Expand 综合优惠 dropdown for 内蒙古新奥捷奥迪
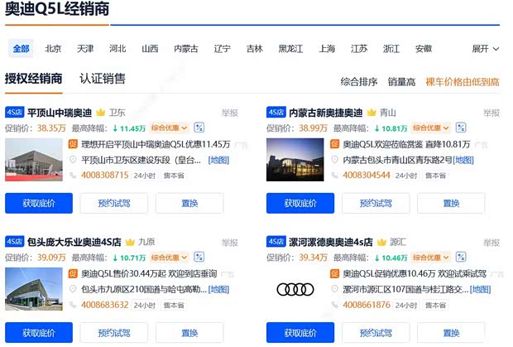513x347 pixels. coord(431,128)
